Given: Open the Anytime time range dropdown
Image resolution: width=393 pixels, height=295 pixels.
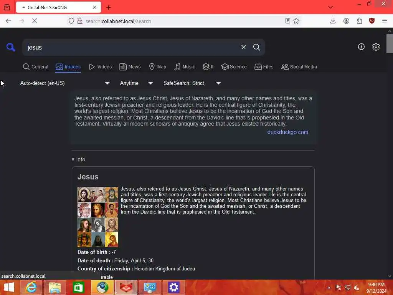Looking at the screenshot, I should pyautogui.click(x=136, y=83).
